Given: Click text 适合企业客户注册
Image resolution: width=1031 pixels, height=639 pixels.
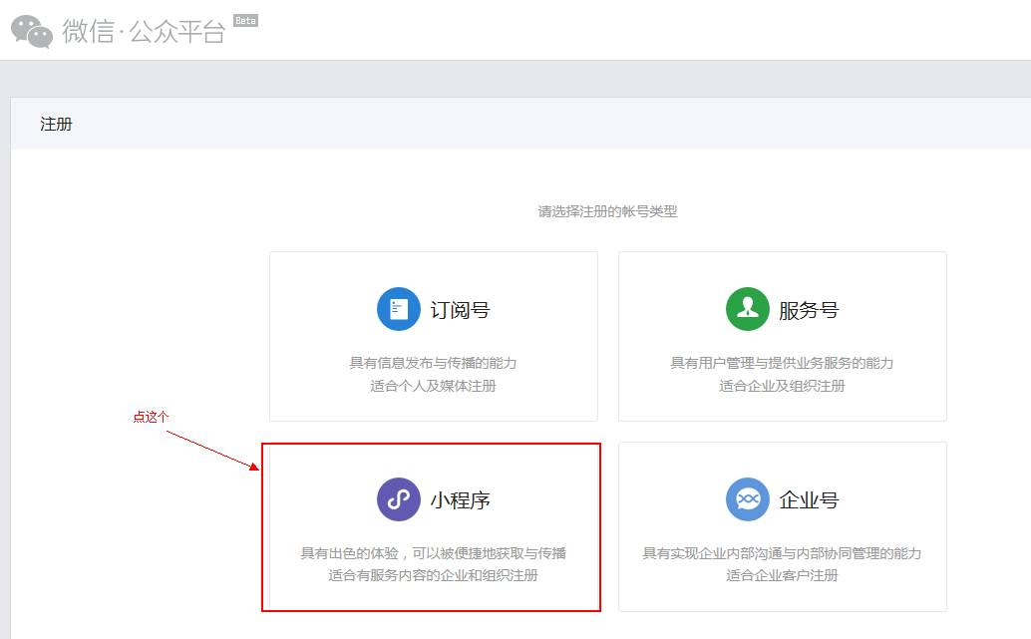Looking at the screenshot, I should coord(782,575).
